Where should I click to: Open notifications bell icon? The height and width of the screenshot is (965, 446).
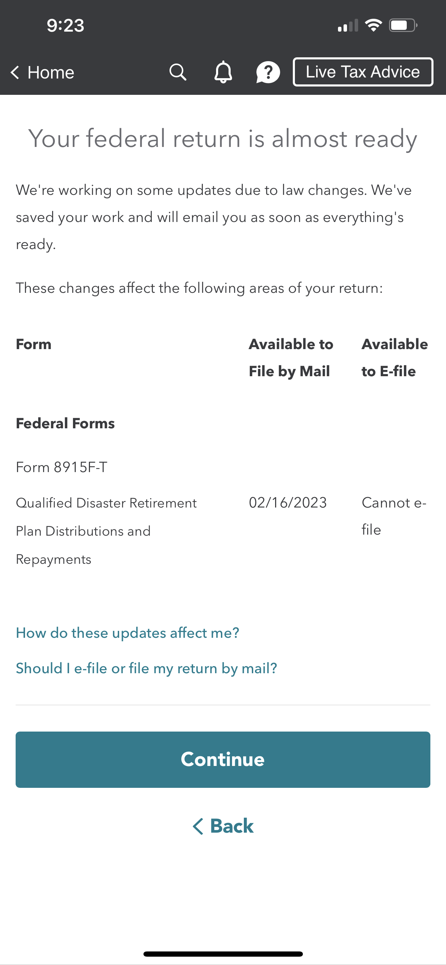223,72
